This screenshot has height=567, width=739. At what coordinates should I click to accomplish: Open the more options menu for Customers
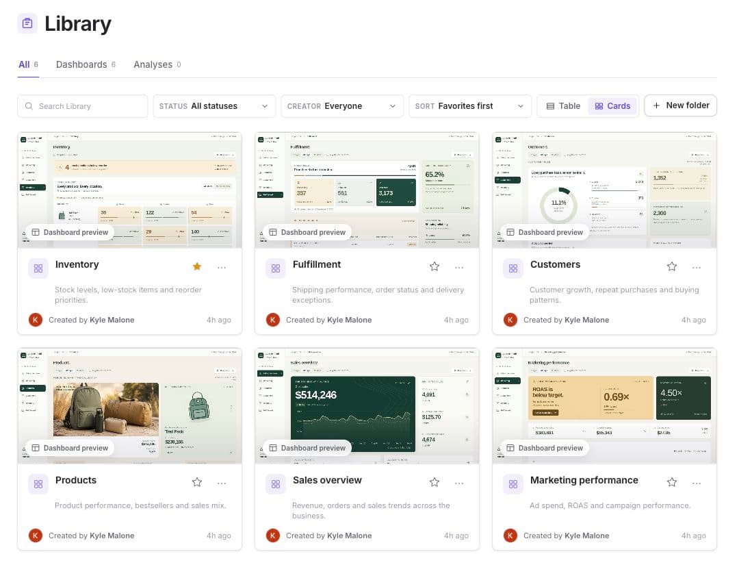tap(697, 268)
